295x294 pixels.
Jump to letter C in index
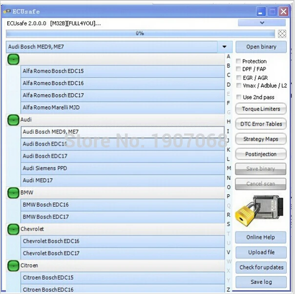229,75
